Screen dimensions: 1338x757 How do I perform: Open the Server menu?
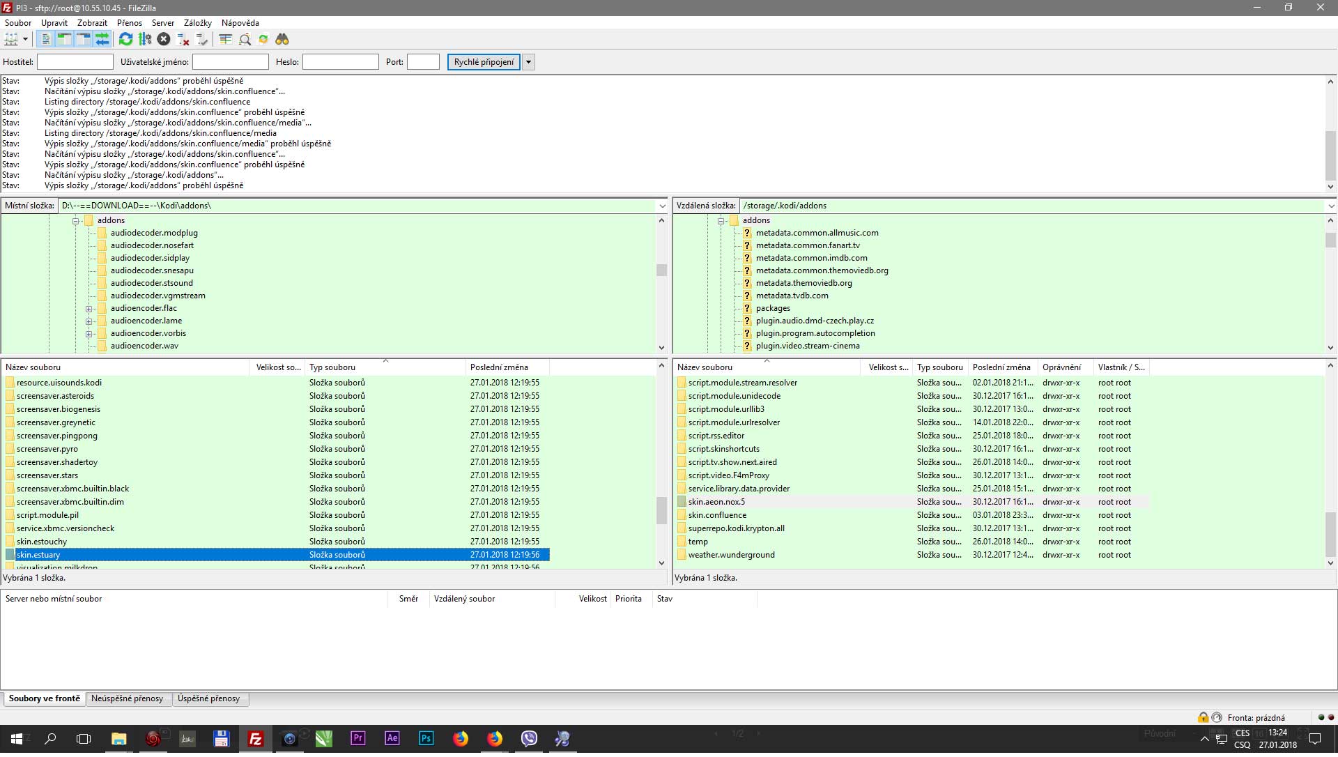(162, 23)
